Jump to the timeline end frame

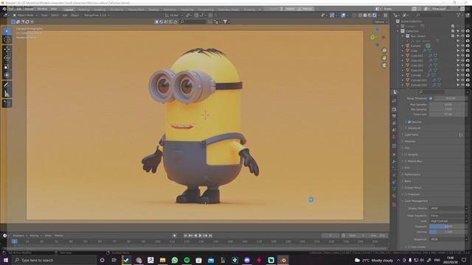pos(210,236)
